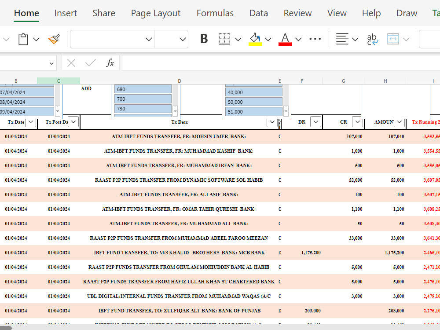Select the Format Painter brush
This screenshot has height=330, width=440.
(x=54, y=39)
